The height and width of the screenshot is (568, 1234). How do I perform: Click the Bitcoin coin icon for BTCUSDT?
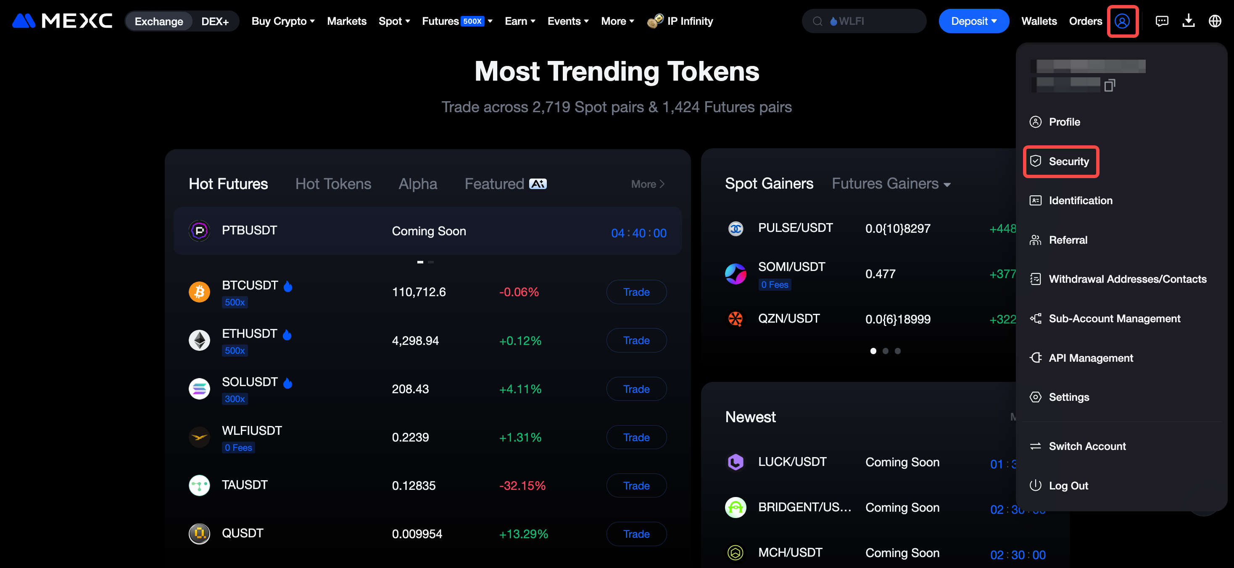pos(199,292)
